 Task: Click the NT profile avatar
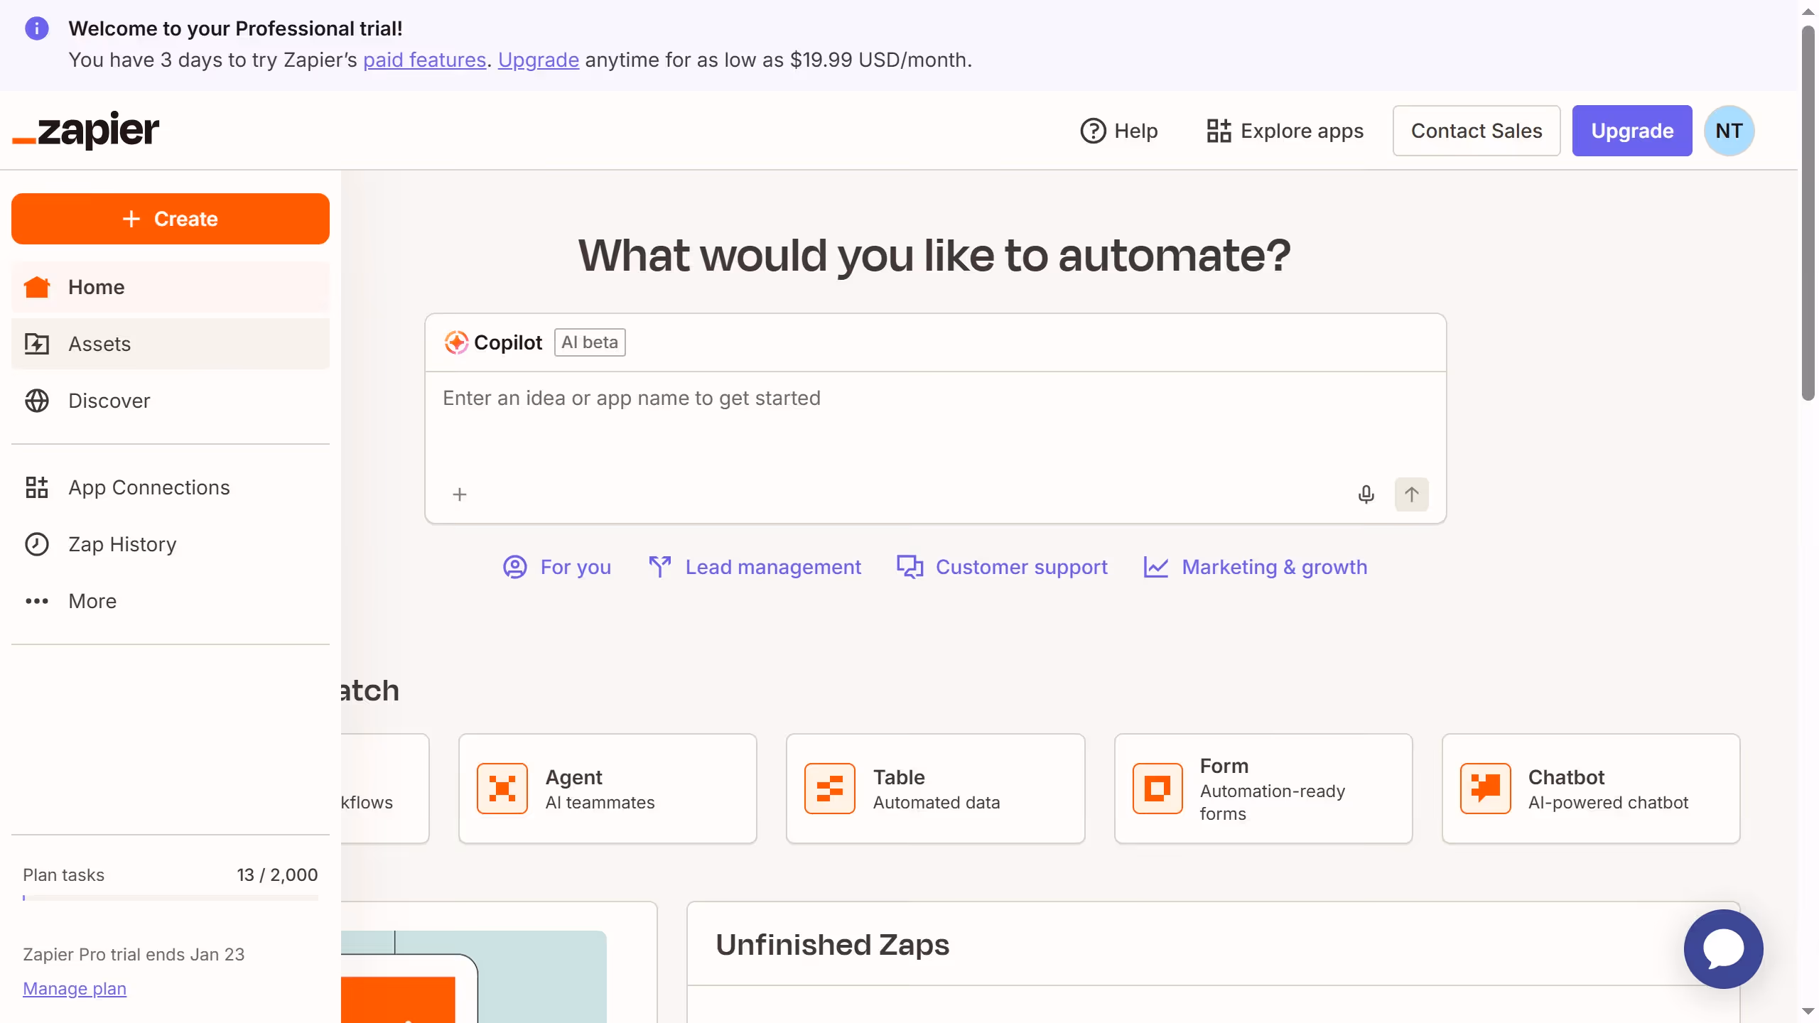point(1729,131)
